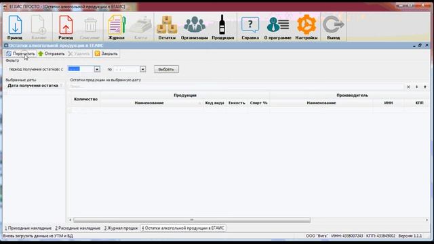Open the period start date dropdown
Image resolution: width=434 pixels, height=244 pixels.
click(x=97, y=69)
